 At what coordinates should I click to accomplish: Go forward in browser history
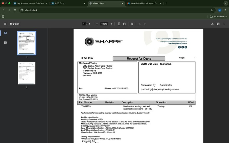tap(9, 10)
